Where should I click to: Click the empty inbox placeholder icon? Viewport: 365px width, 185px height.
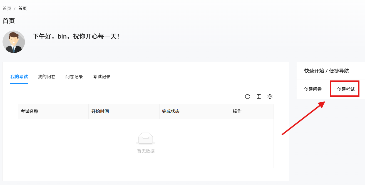click(146, 139)
